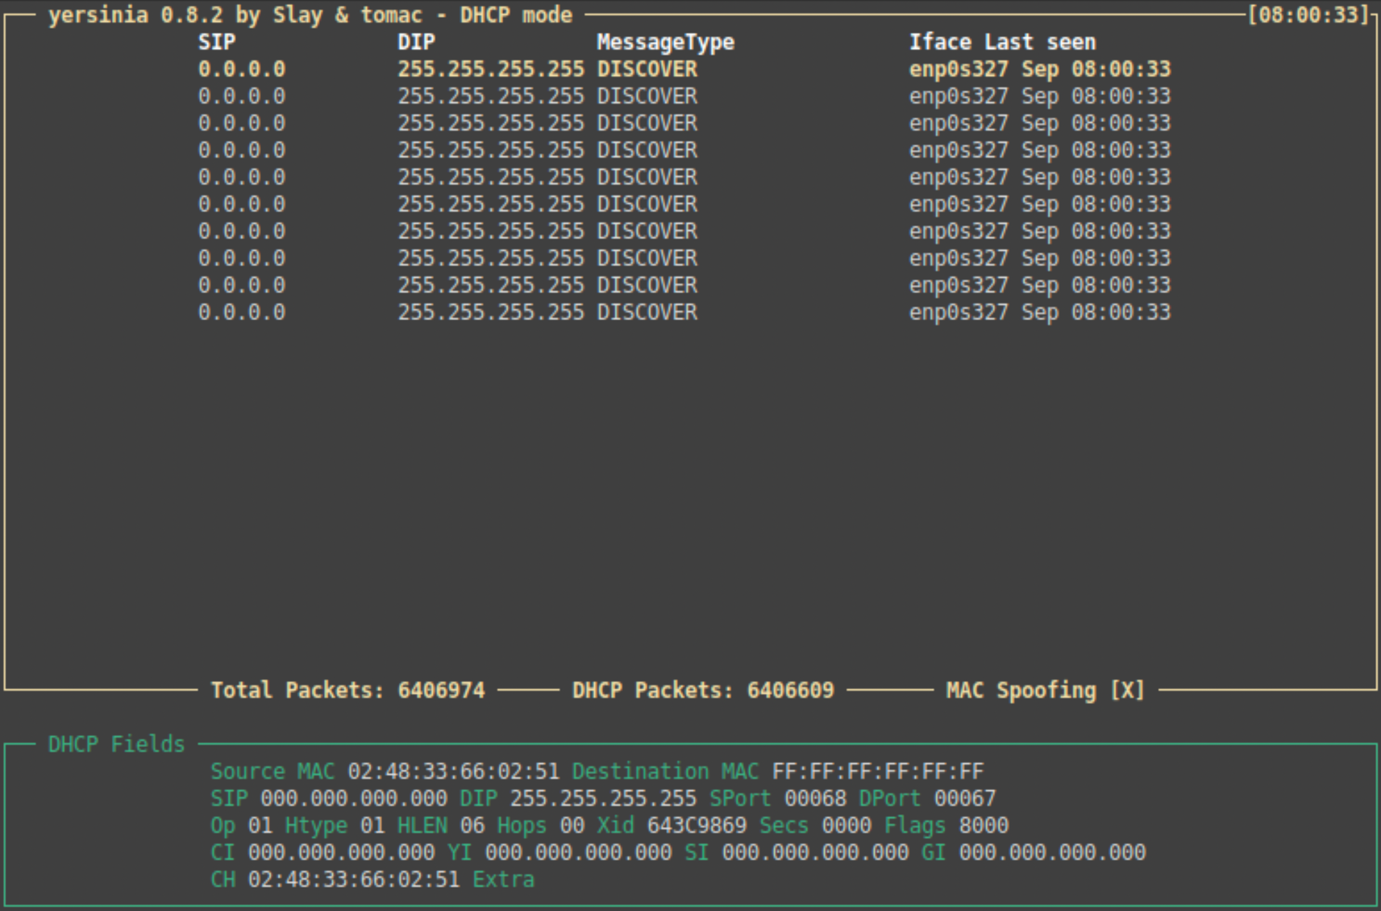Click the Xid label in DHCP Fields
This screenshot has height=911, width=1381.
point(616,826)
